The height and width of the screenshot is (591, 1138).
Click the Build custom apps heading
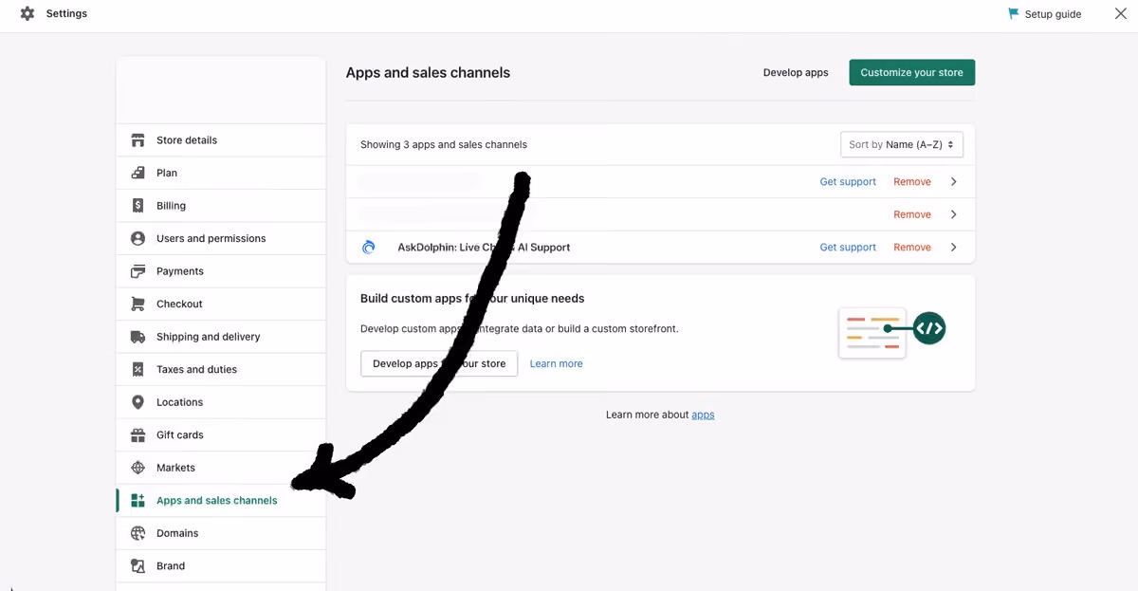[472, 298]
